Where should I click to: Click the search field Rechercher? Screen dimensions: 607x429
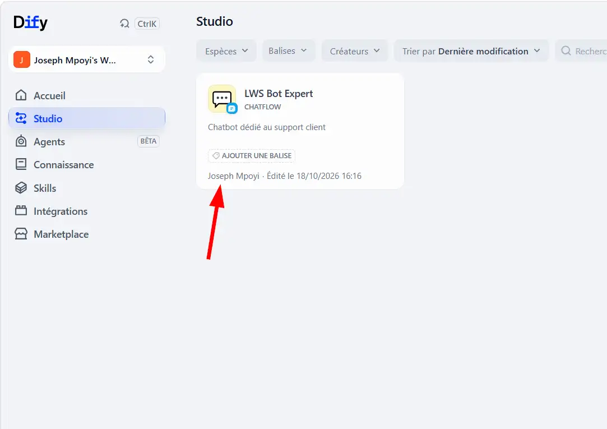[x=581, y=51]
